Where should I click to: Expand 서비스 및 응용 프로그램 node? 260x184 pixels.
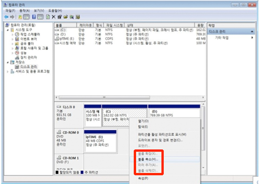pos(8,72)
